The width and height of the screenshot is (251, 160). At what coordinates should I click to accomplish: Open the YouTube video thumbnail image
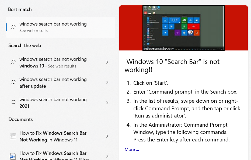point(183,28)
